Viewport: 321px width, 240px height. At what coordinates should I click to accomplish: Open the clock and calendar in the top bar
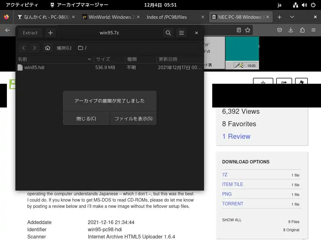(160, 5)
